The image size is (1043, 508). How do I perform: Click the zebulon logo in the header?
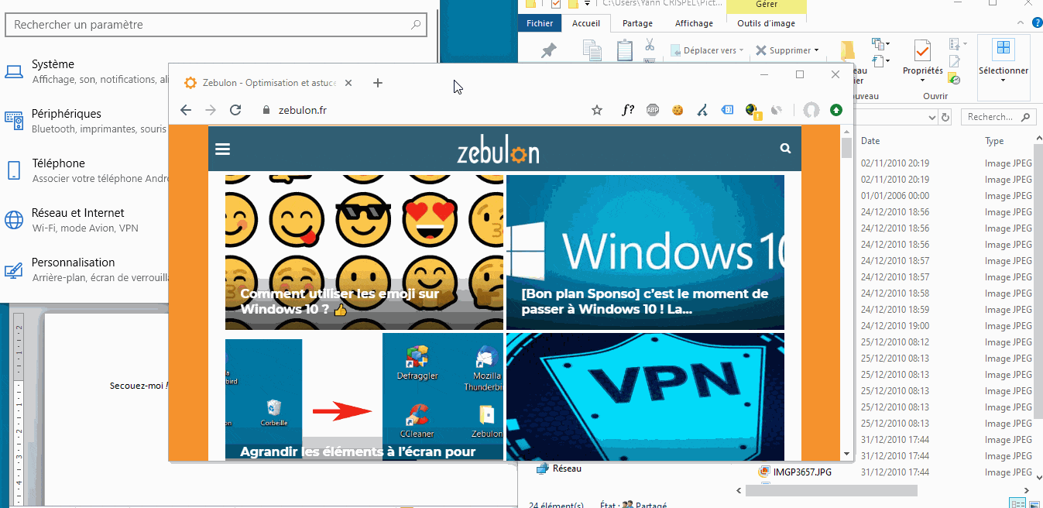point(498,151)
